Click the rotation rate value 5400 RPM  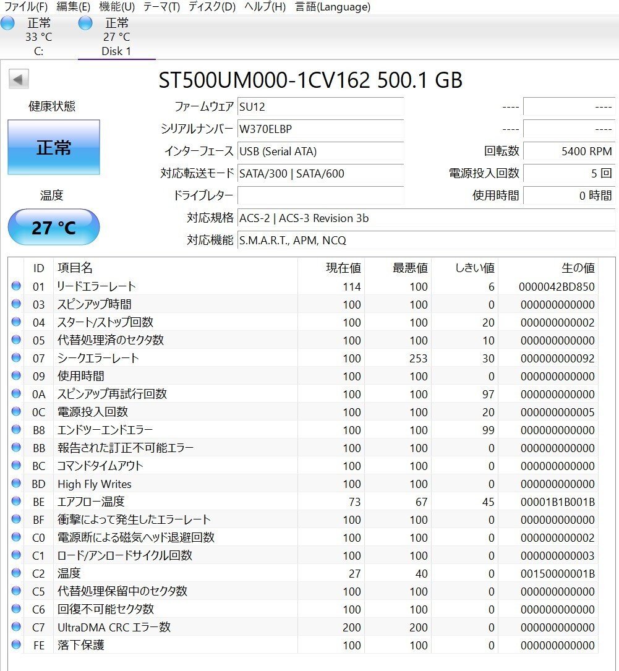click(570, 151)
